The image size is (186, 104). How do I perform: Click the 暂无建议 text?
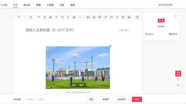(149, 34)
